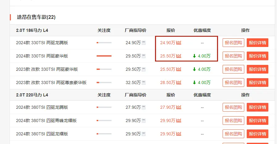View price trend chart for 四驱青峰龙耀版
The width and height of the screenshot is (277, 144).
tap(179, 120)
